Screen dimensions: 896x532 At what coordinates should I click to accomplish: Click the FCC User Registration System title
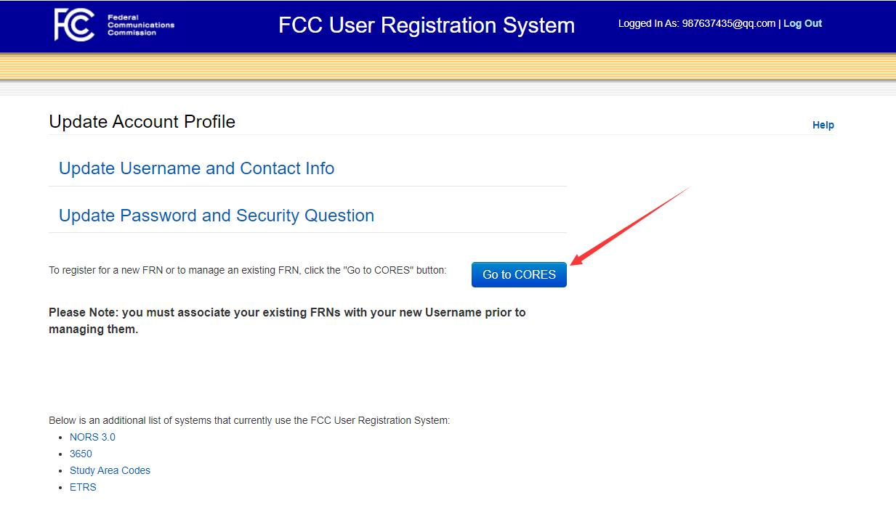coord(426,25)
